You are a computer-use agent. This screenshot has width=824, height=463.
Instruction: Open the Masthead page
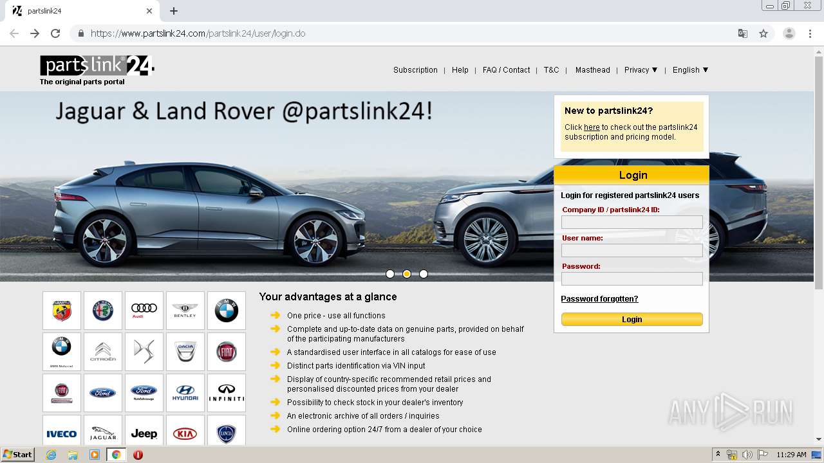(x=593, y=70)
